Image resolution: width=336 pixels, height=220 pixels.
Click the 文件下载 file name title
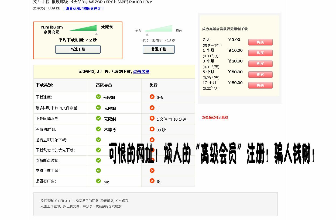click(92, 2)
